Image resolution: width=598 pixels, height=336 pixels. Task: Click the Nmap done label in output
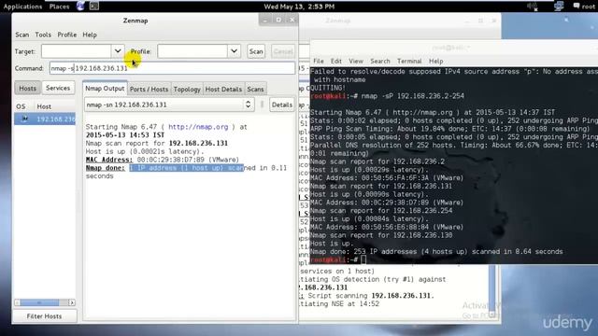click(x=106, y=168)
